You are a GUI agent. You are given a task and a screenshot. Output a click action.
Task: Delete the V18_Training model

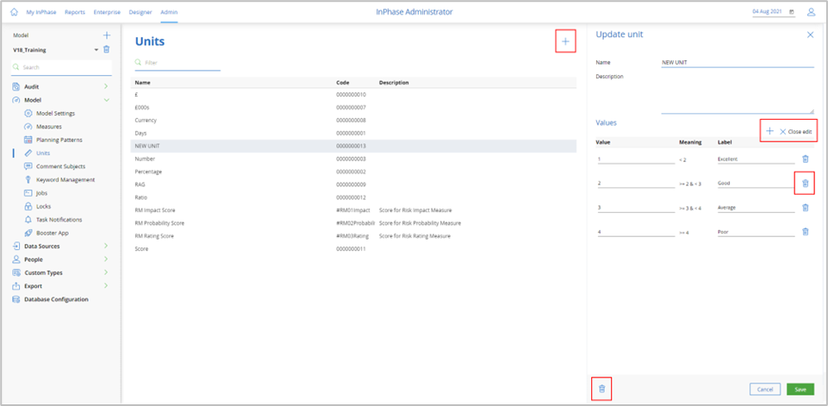(106, 50)
